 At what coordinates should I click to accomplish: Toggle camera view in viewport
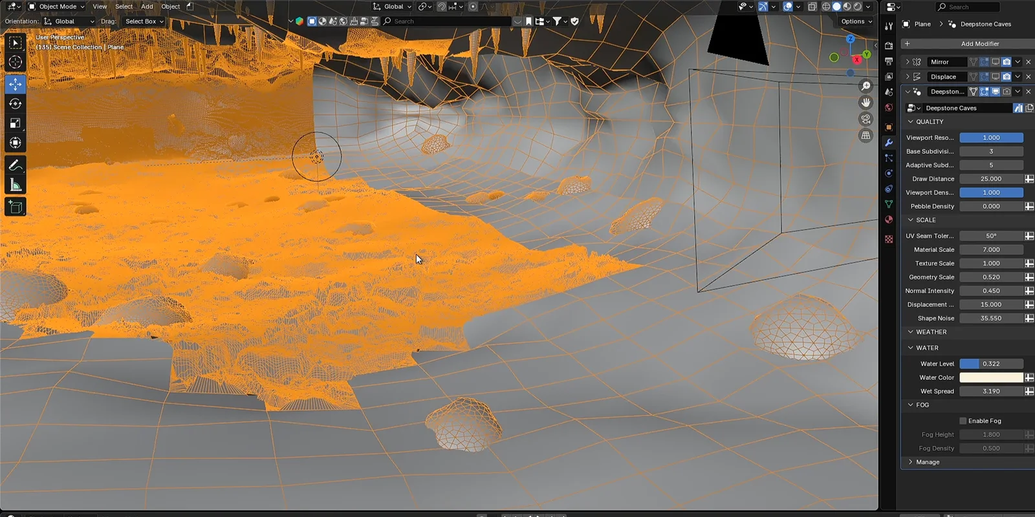(866, 119)
